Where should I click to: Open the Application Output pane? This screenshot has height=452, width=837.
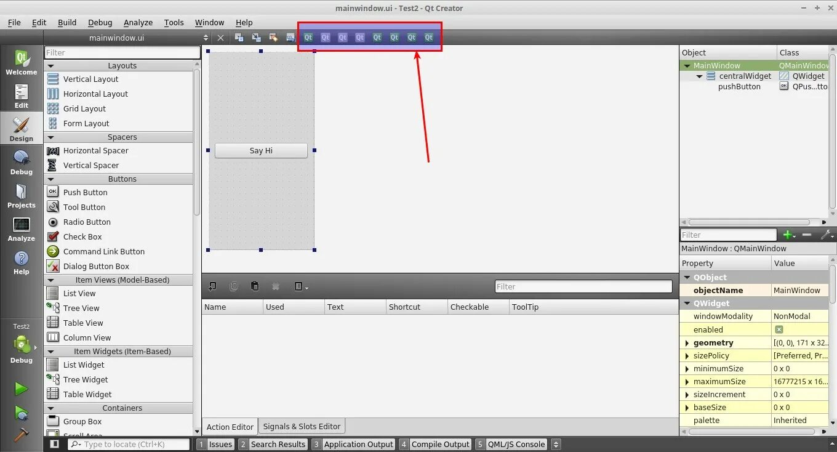click(353, 444)
